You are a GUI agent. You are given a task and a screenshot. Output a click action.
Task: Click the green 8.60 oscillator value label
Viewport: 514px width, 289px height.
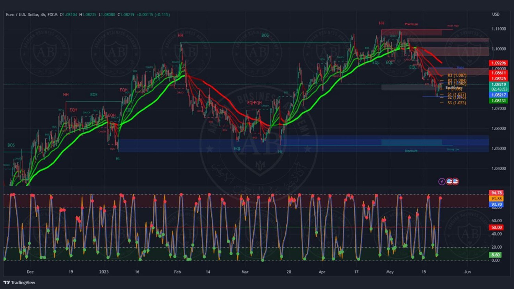[x=495, y=255]
